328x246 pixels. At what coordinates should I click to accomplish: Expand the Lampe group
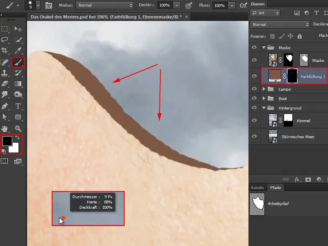tap(264, 89)
